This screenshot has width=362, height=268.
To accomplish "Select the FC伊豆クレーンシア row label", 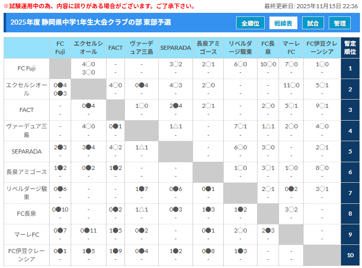I will click(x=27, y=255).
